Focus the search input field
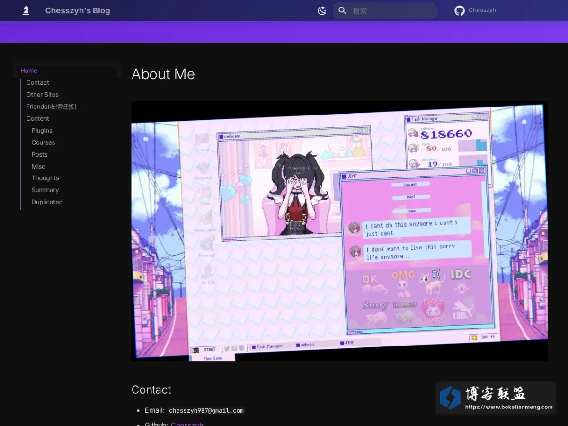This screenshot has height=426, width=568. tap(385, 10)
